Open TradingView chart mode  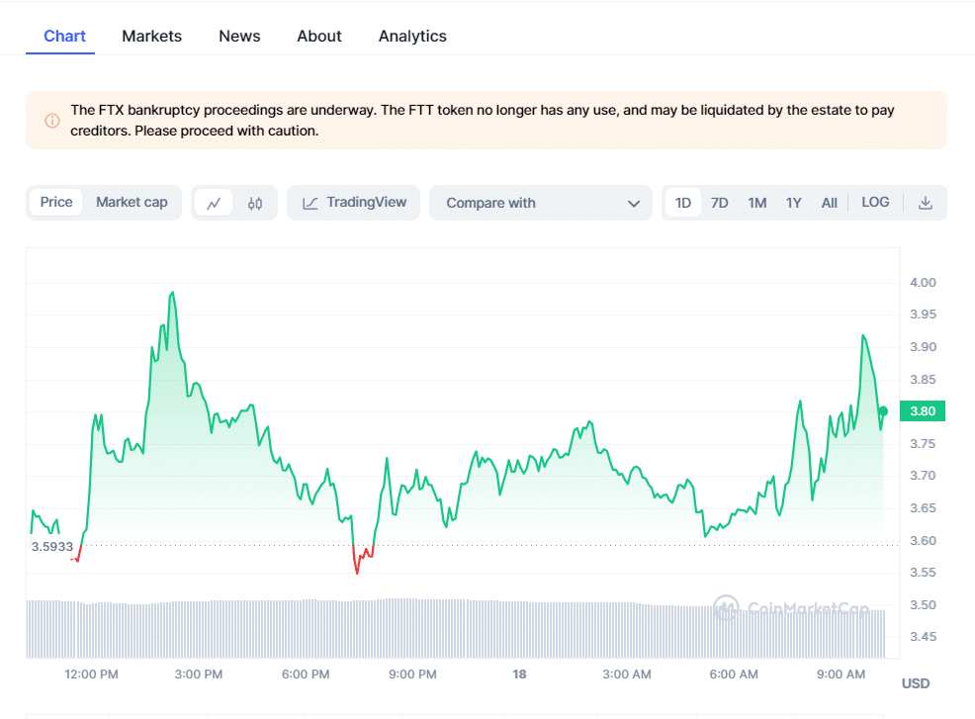[x=354, y=203]
